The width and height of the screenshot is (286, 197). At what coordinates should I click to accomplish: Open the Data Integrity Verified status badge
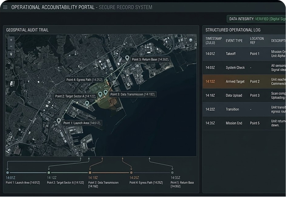pyautogui.click(x=256, y=19)
